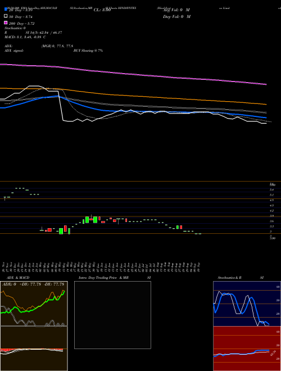Click the 'SI 14/3: 42.34 / 46.17' readout
Image resolution: width=281 pixels, height=371 pixels.
pyautogui.click(x=44, y=33)
